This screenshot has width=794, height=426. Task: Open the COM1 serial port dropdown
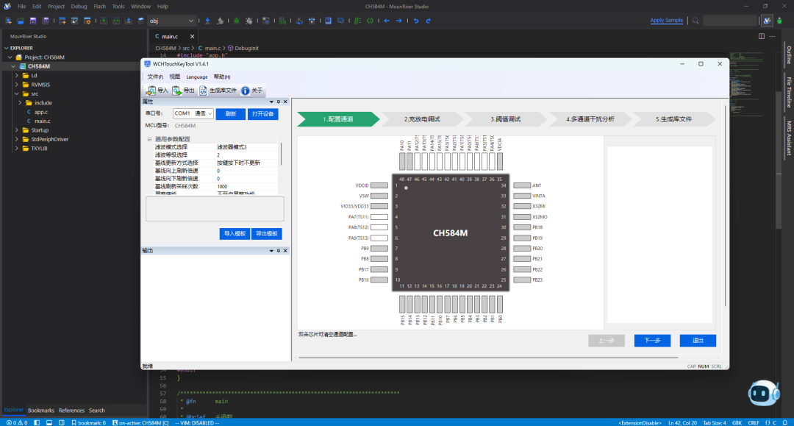coord(193,113)
